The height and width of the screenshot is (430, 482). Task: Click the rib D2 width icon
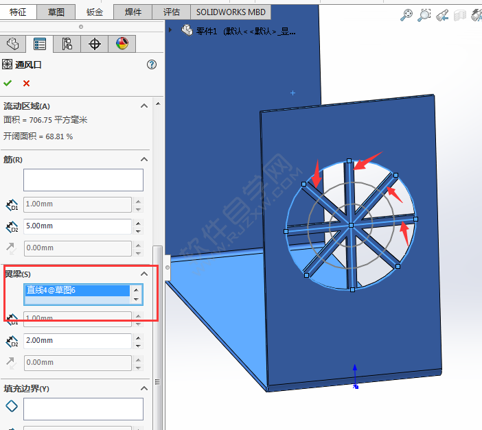12,227
